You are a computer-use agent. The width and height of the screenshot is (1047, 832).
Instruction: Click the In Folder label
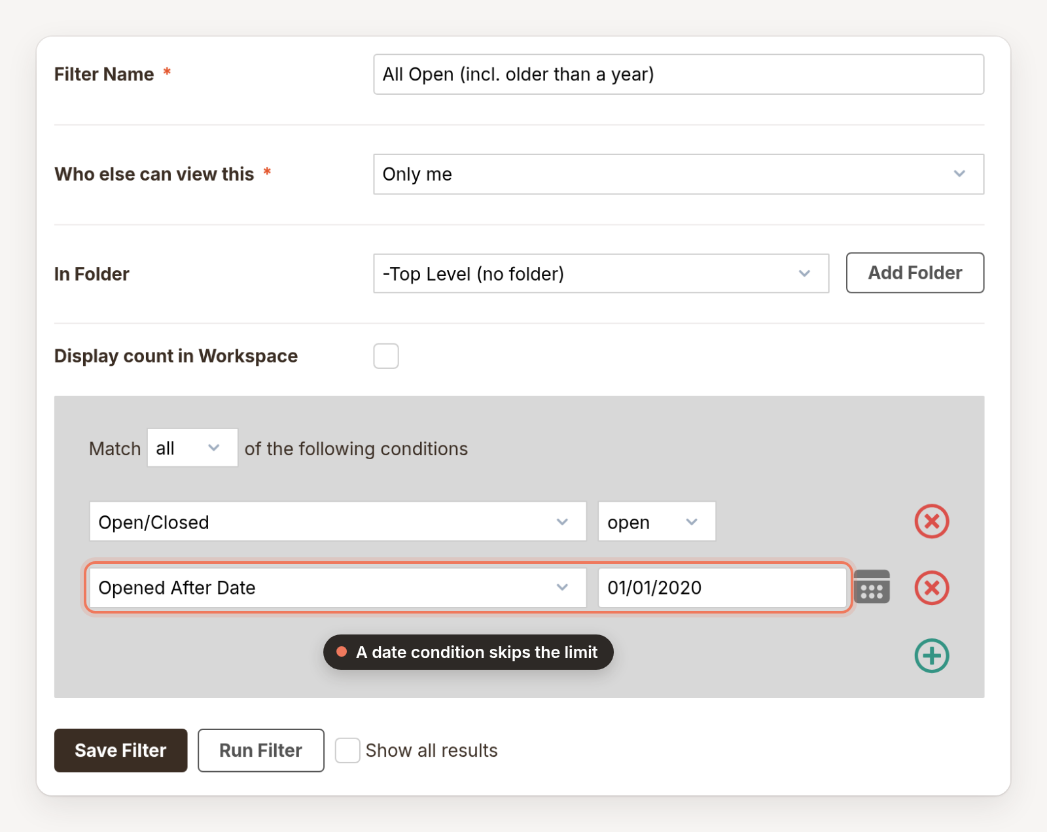click(x=92, y=274)
